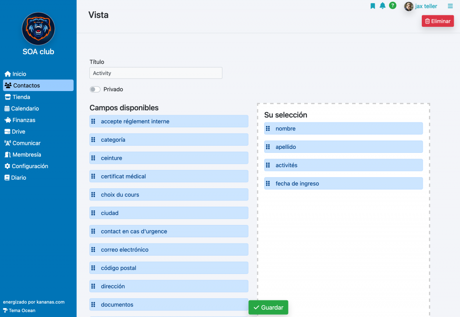Click the bookmark icon in top bar
This screenshot has width=460, height=317.
click(x=372, y=6)
